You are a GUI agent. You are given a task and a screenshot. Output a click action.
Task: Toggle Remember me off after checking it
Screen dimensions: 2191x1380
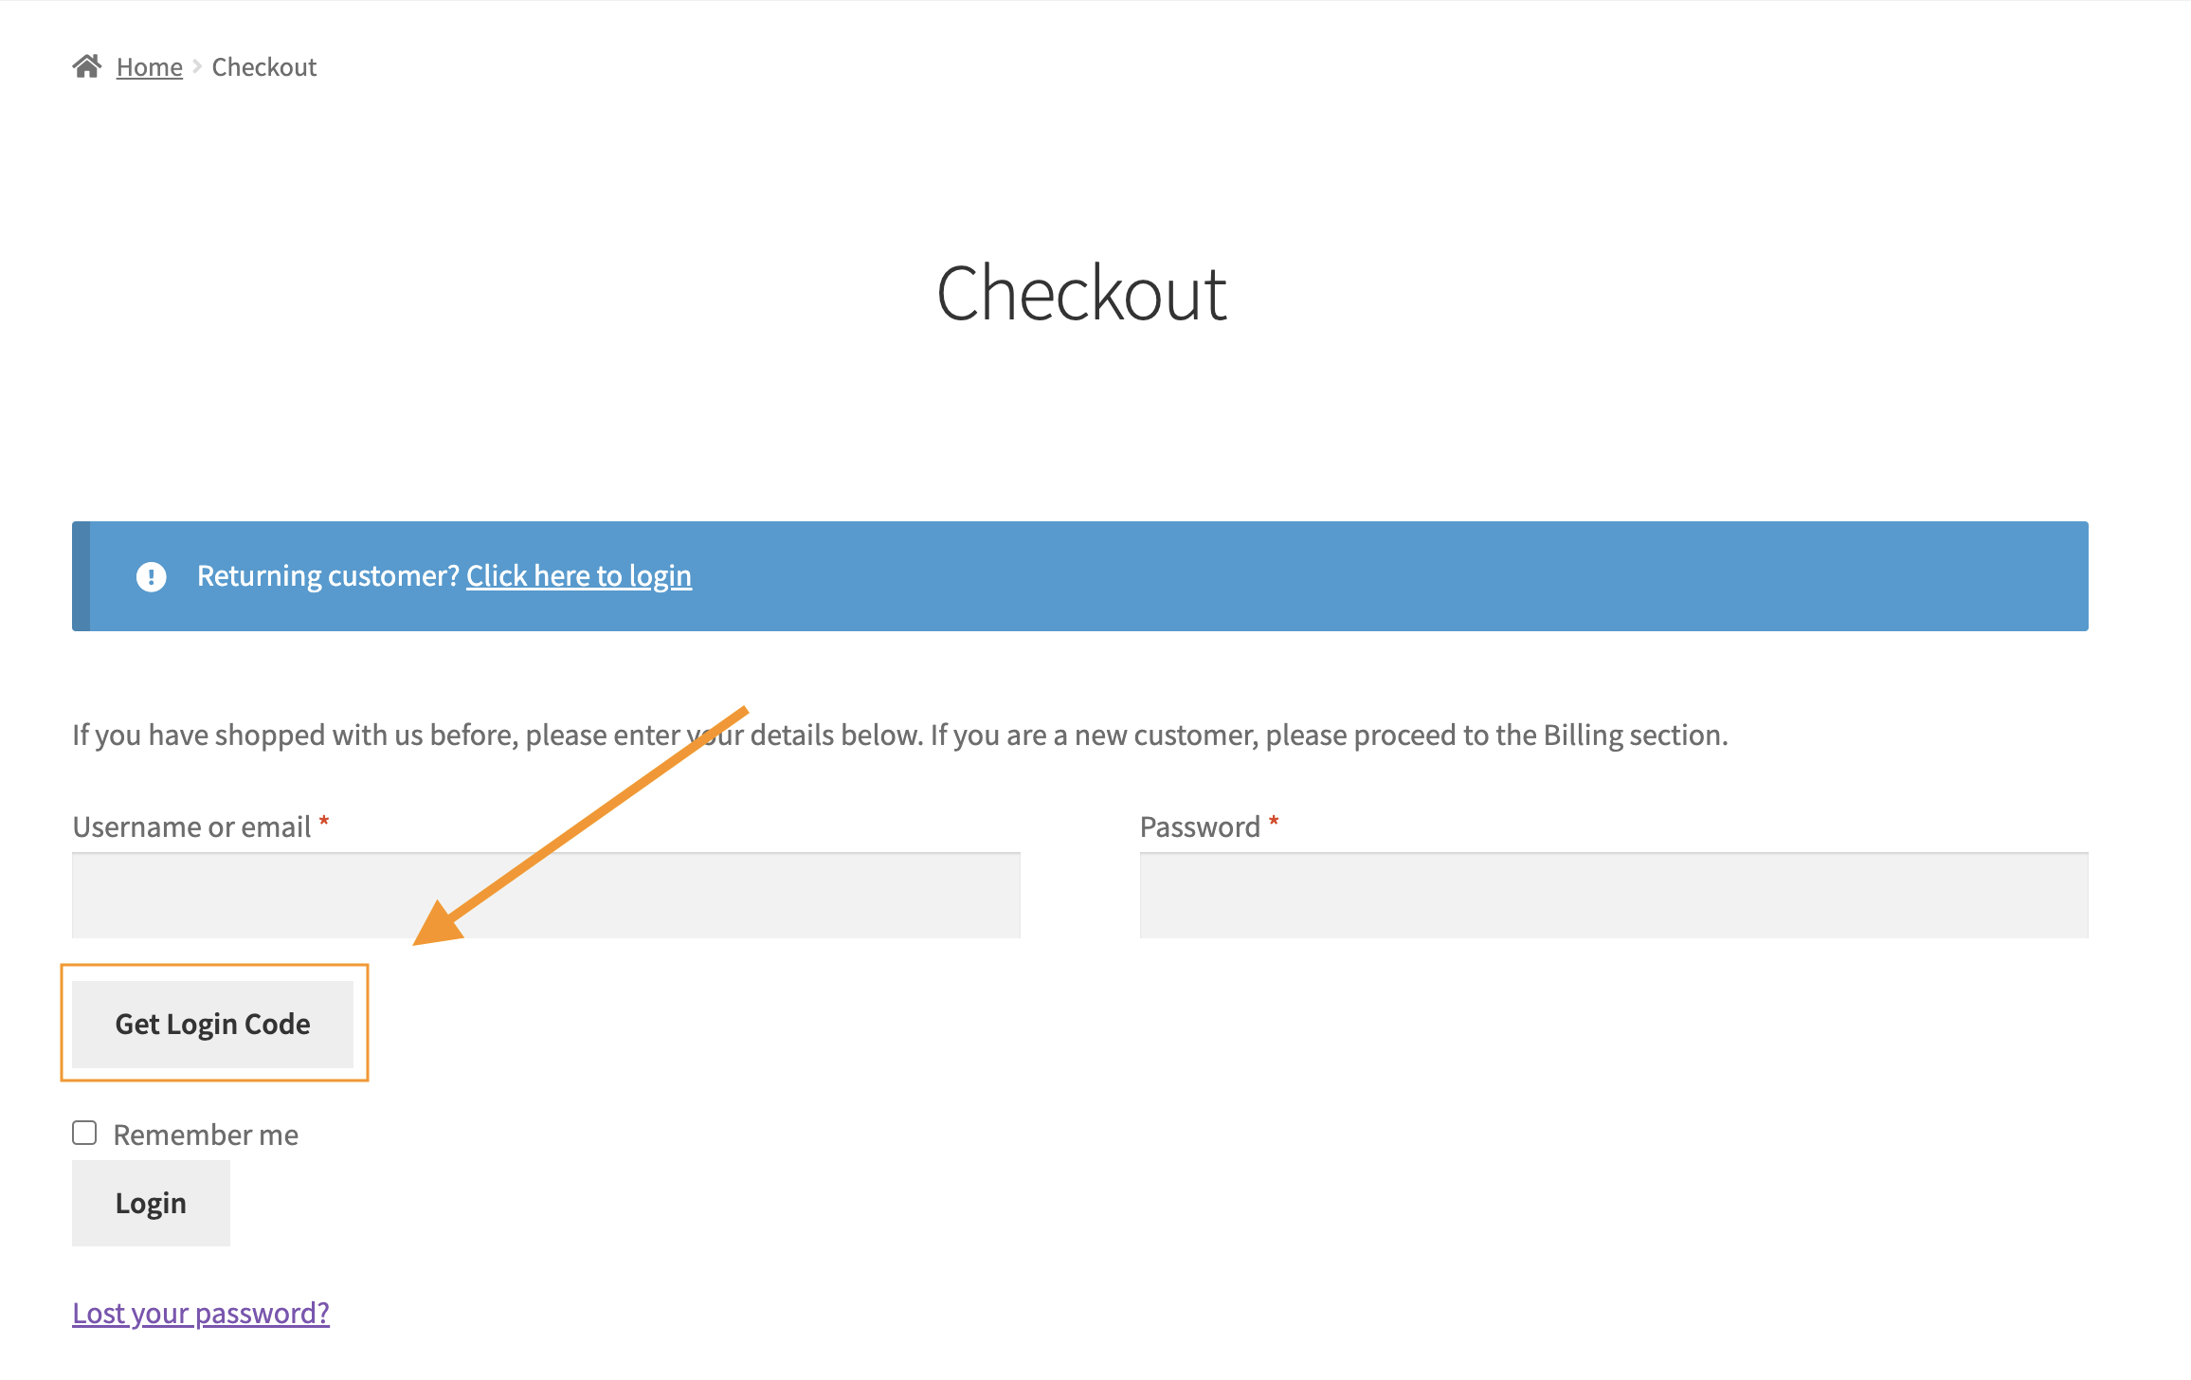(84, 1132)
